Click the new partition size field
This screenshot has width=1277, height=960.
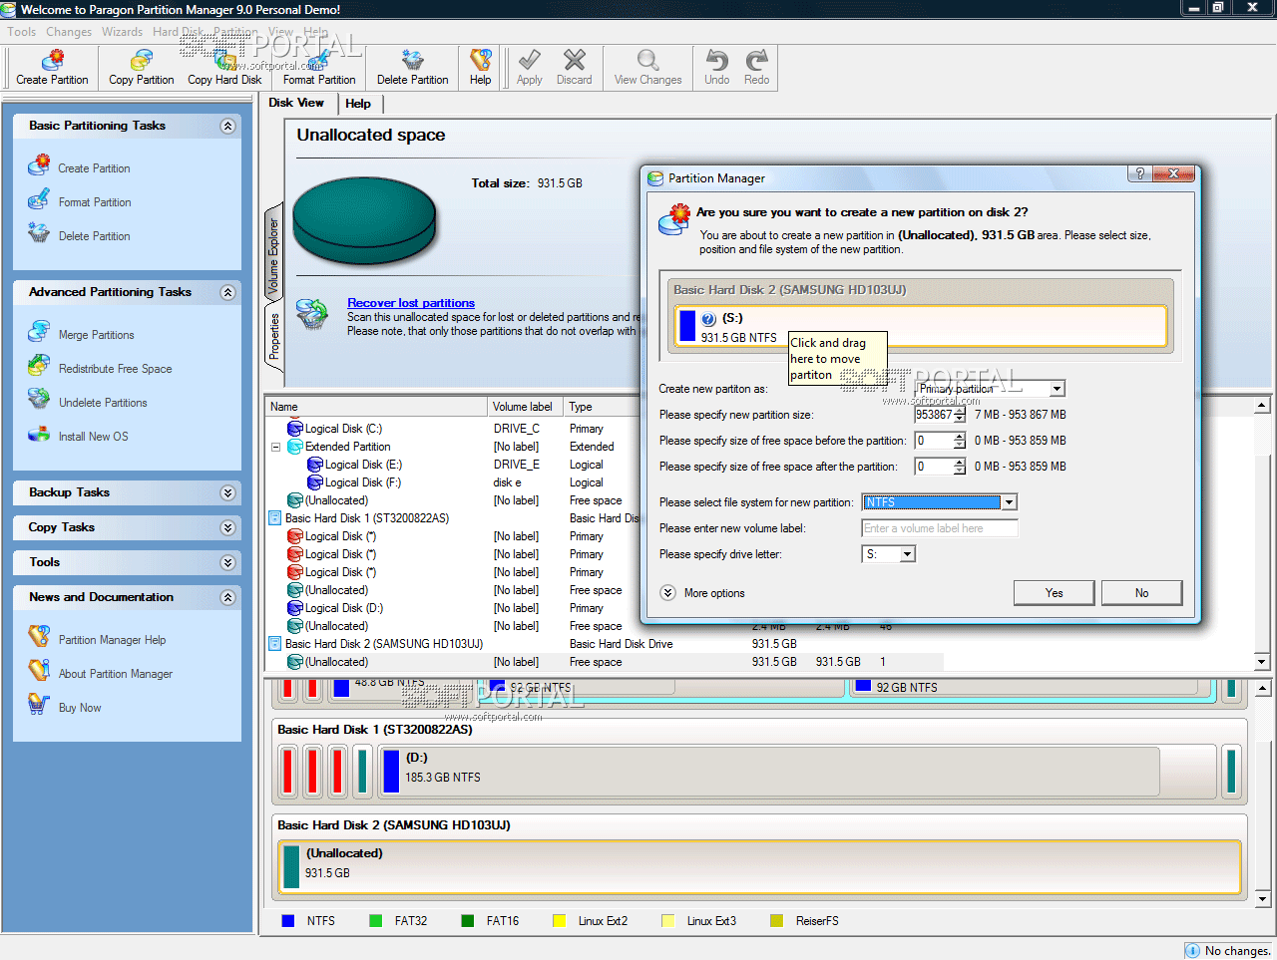click(x=934, y=415)
